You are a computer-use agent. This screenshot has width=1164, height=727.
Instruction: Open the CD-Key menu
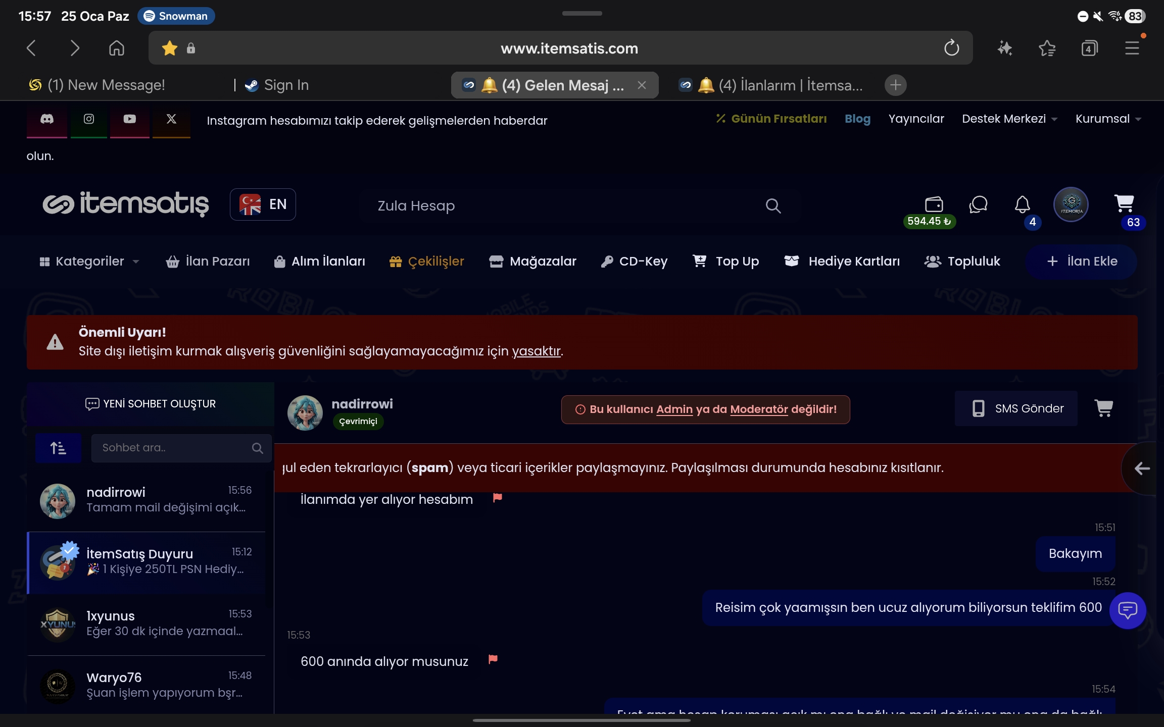634,262
